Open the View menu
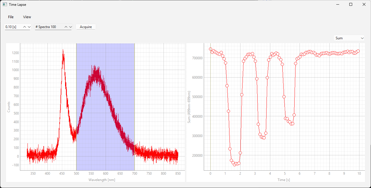The width and height of the screenshot is (371, 188). [x=27, y=17]
